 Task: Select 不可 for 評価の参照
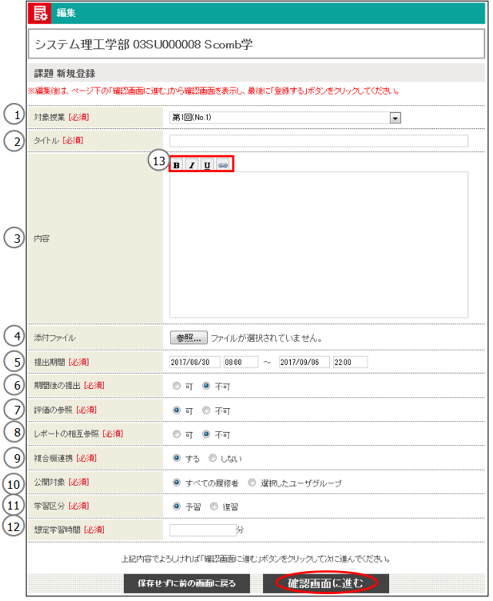(206, 410)
